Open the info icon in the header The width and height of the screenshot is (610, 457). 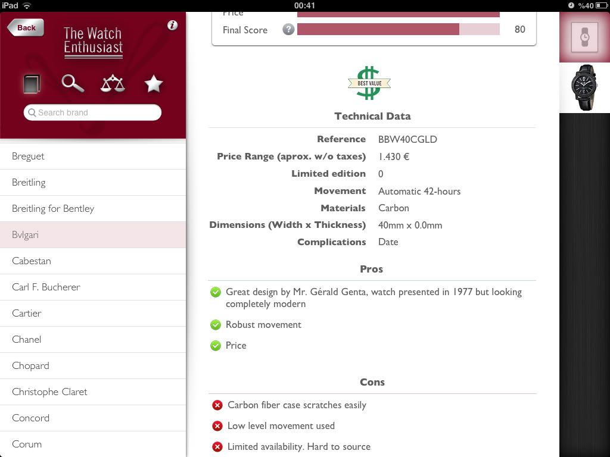(x=172, y=25)
